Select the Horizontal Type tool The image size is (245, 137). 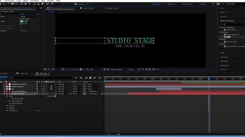pyautogui.click(x=29, y=4)
